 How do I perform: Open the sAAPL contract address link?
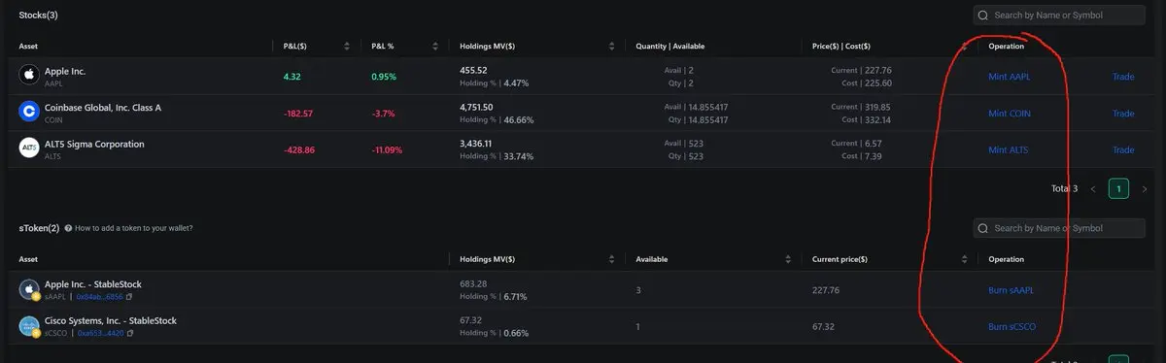(x=99, y=296)
